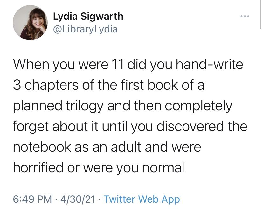Image resolution: width=263 pixels, height=210 pixels.
Task: Click the opening word "When" of the tweet
Action: (x=31, y=65)
